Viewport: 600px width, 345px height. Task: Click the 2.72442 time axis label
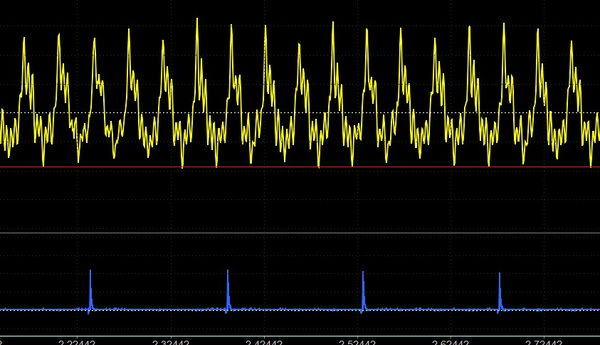point(544,342)
